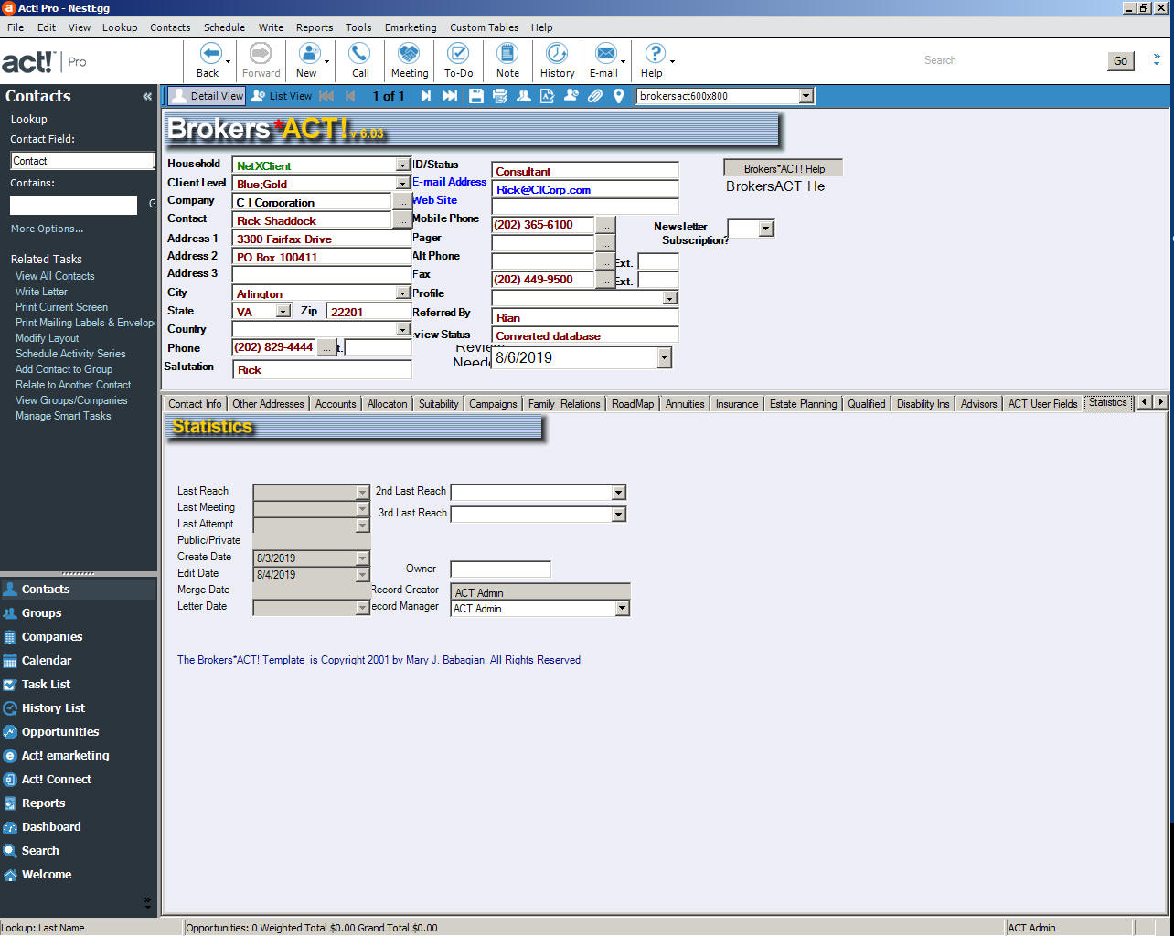Expand the Country dropdown arrow
1174x936 pixels.
(x=403, y=330)
